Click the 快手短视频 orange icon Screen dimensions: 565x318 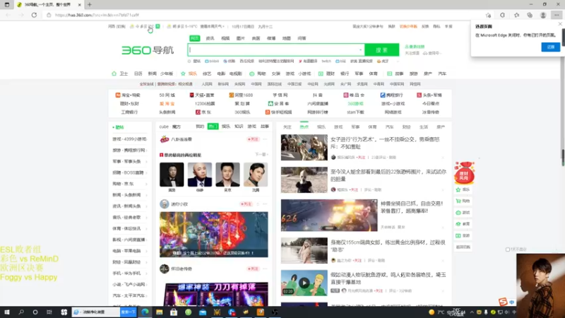point(268,112)
